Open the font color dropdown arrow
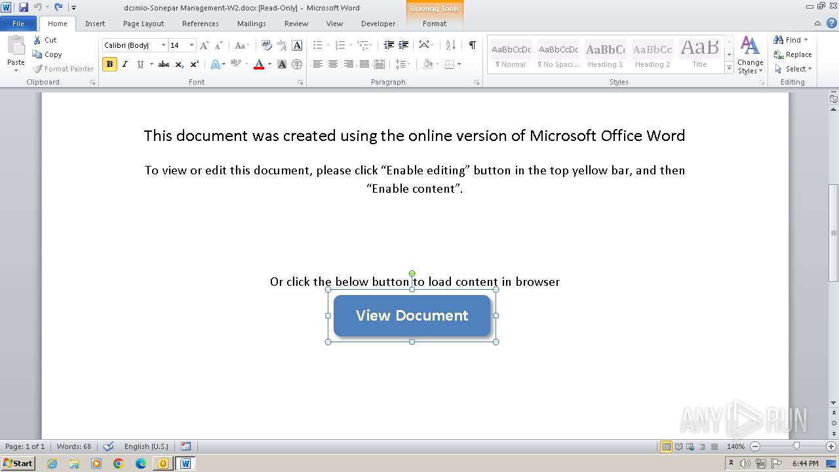This screenshot has height=472, width=839. [x=270, y=64]
